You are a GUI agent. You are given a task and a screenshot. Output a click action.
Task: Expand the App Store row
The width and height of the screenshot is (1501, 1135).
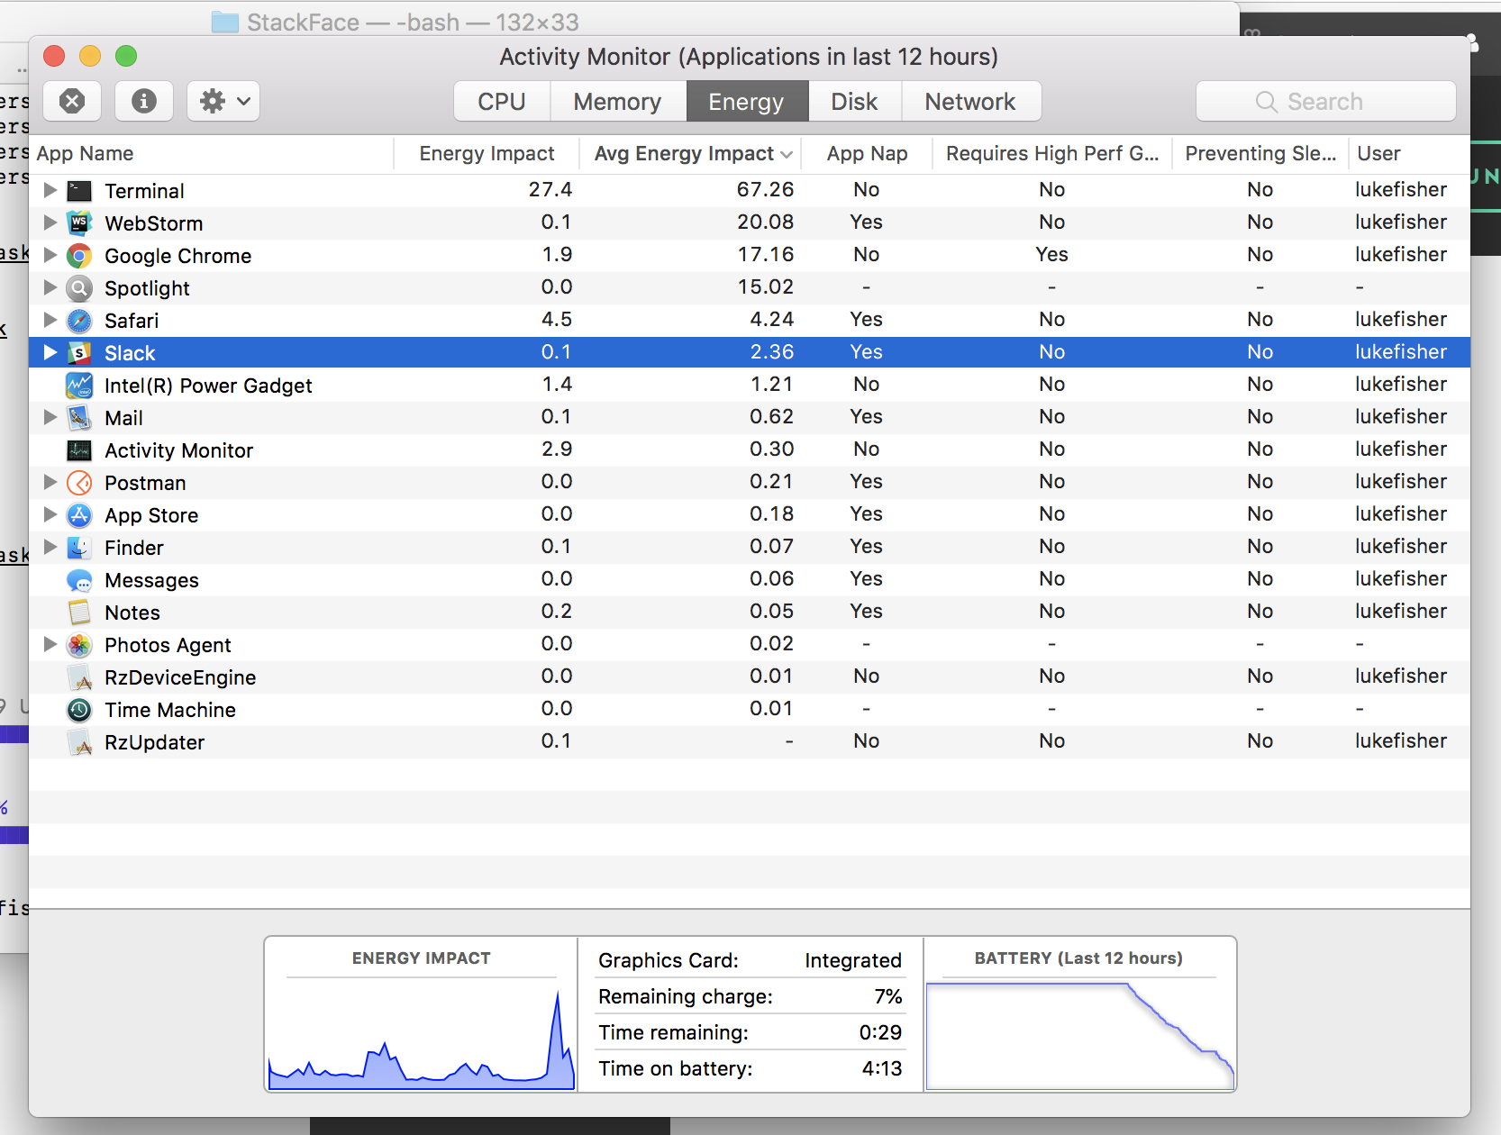tap(50, 514)
